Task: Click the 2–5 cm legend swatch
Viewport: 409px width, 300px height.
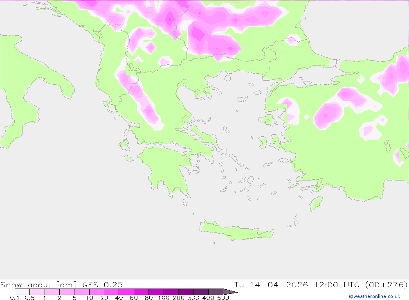Action: point(67,292)
